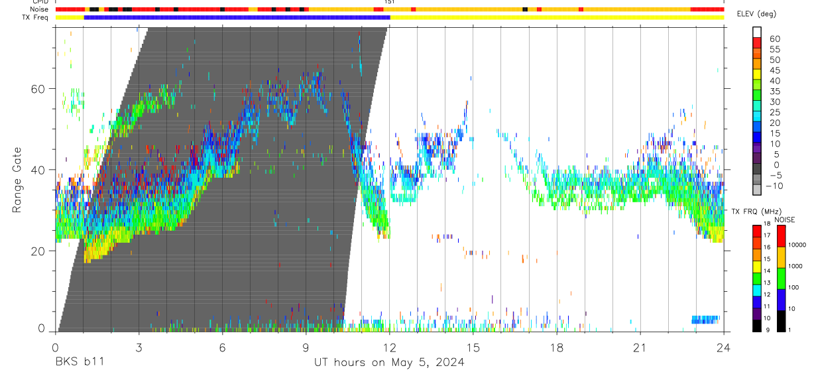814x376 pixels.
Task: Click the ELEV colorbar tick label '50'
Action: pos(774,60)
